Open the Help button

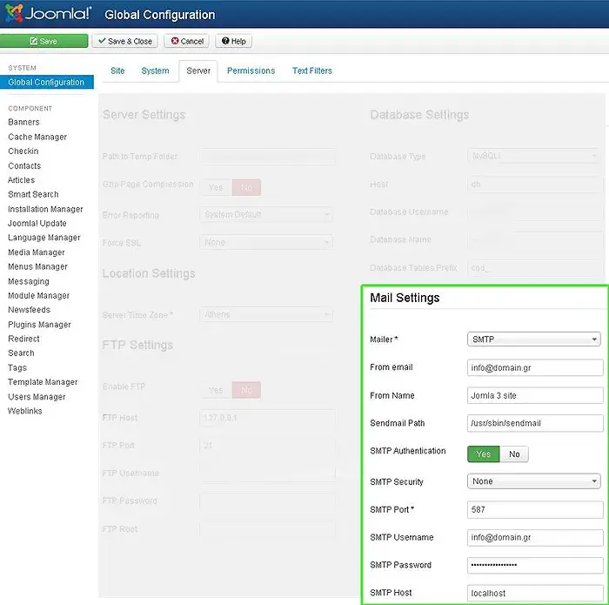tap(234, 41)
